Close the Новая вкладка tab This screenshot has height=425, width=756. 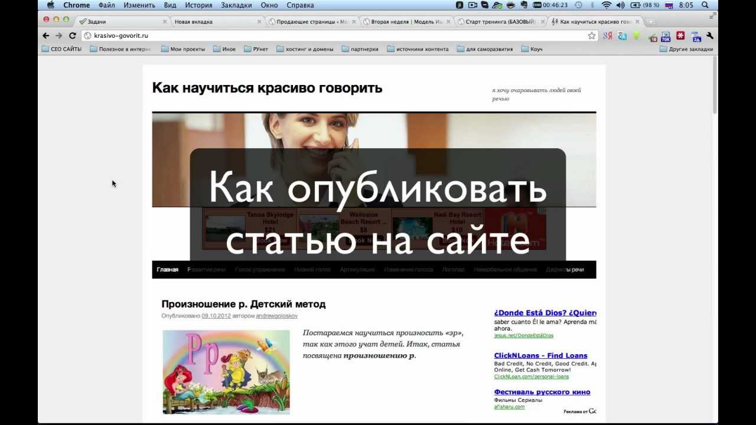click(x=259, y=22)
